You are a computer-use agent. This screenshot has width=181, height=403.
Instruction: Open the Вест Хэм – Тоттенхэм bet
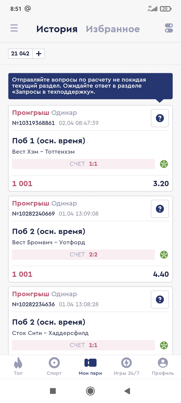pos(43,152)
